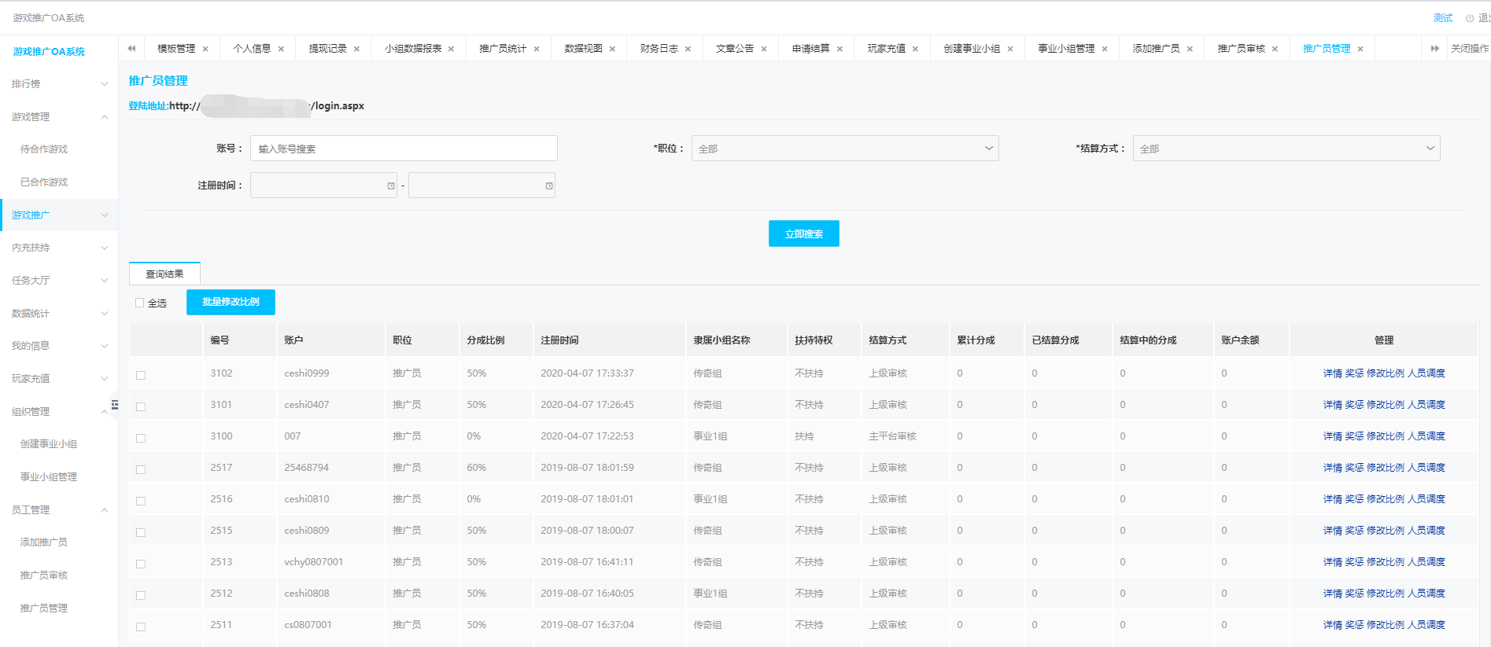This screenshot has height=647, width=1491.
Task: Click the logout power icon
Action: 1470,18
